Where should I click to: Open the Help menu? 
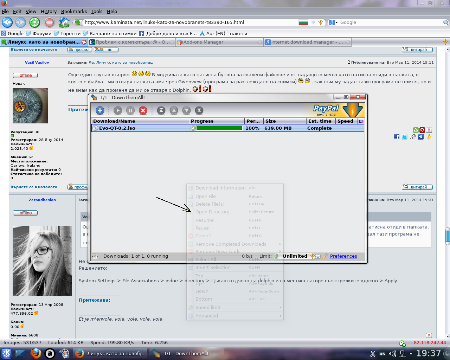[x=112, y=11]
